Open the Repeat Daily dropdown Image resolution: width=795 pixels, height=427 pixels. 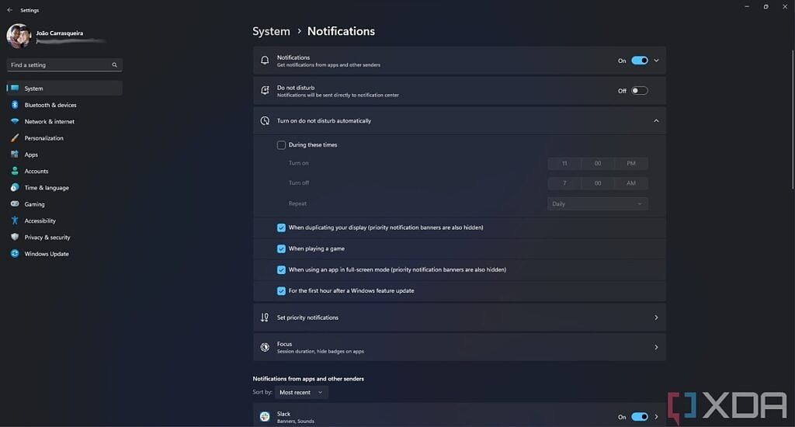[598, 204]
